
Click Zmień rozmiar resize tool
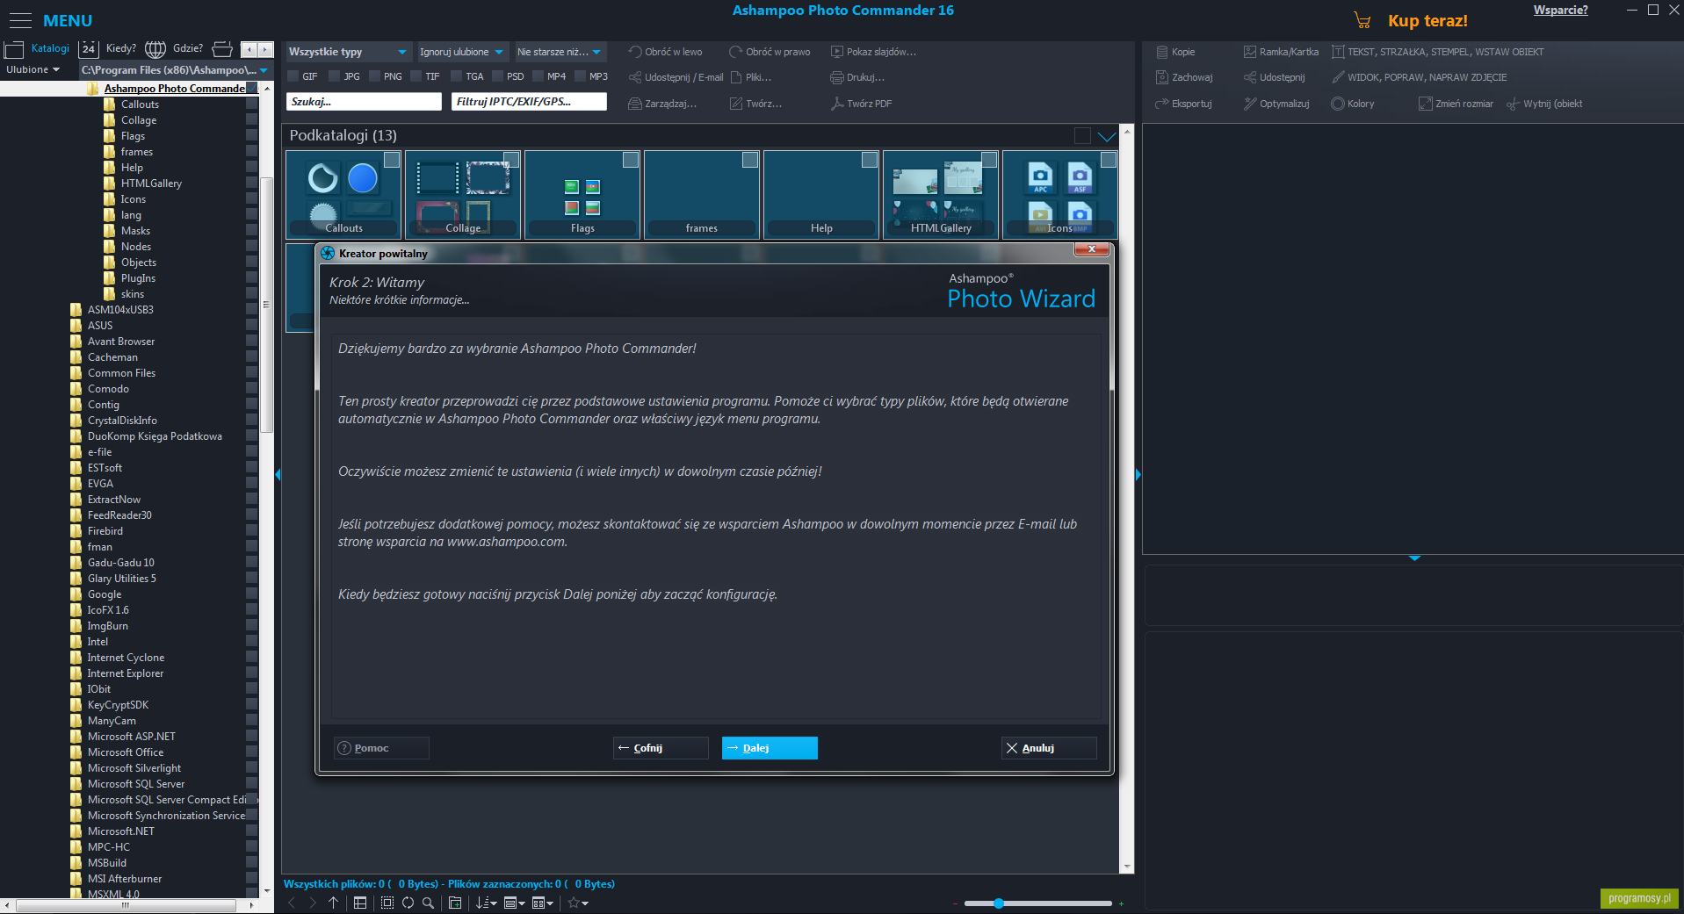coord(1456,104)
